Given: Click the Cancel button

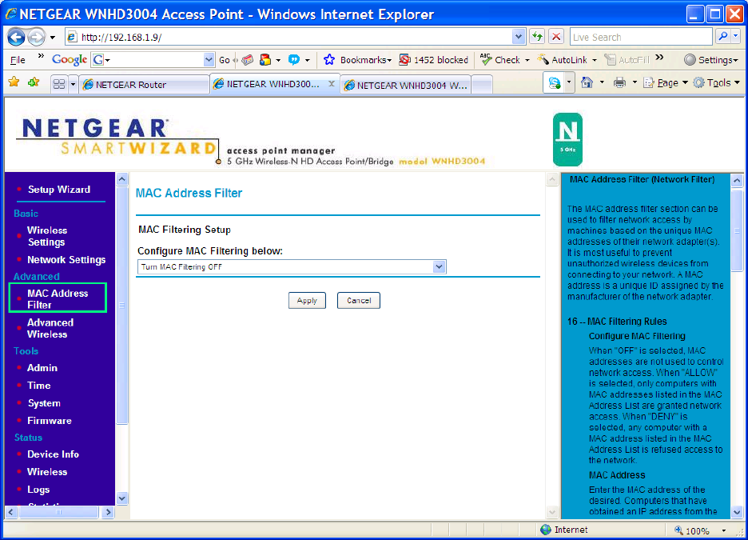Looking at the screenshot, I should (x=359, y=300).
